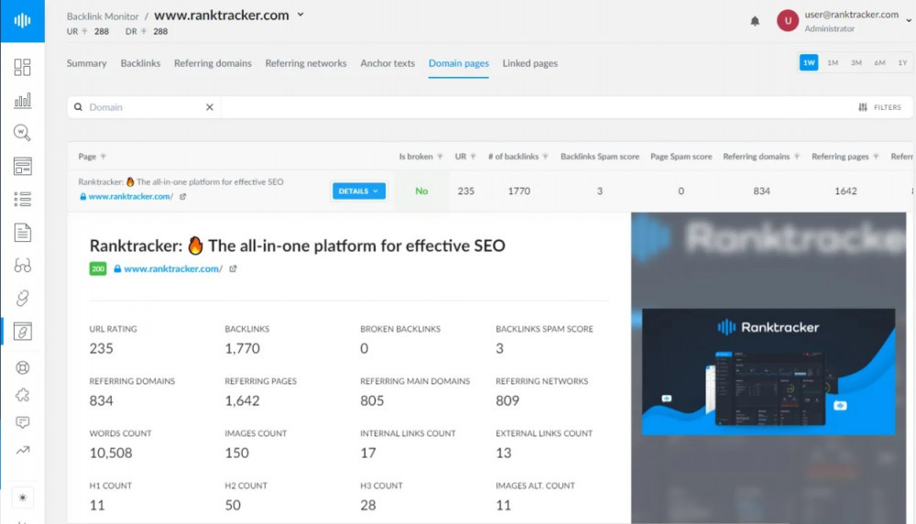This screenshot has height=524, width=916.
Task: Click the URL RATING value 235 in details
Action: pyautogui.click(x=101, y=349)
